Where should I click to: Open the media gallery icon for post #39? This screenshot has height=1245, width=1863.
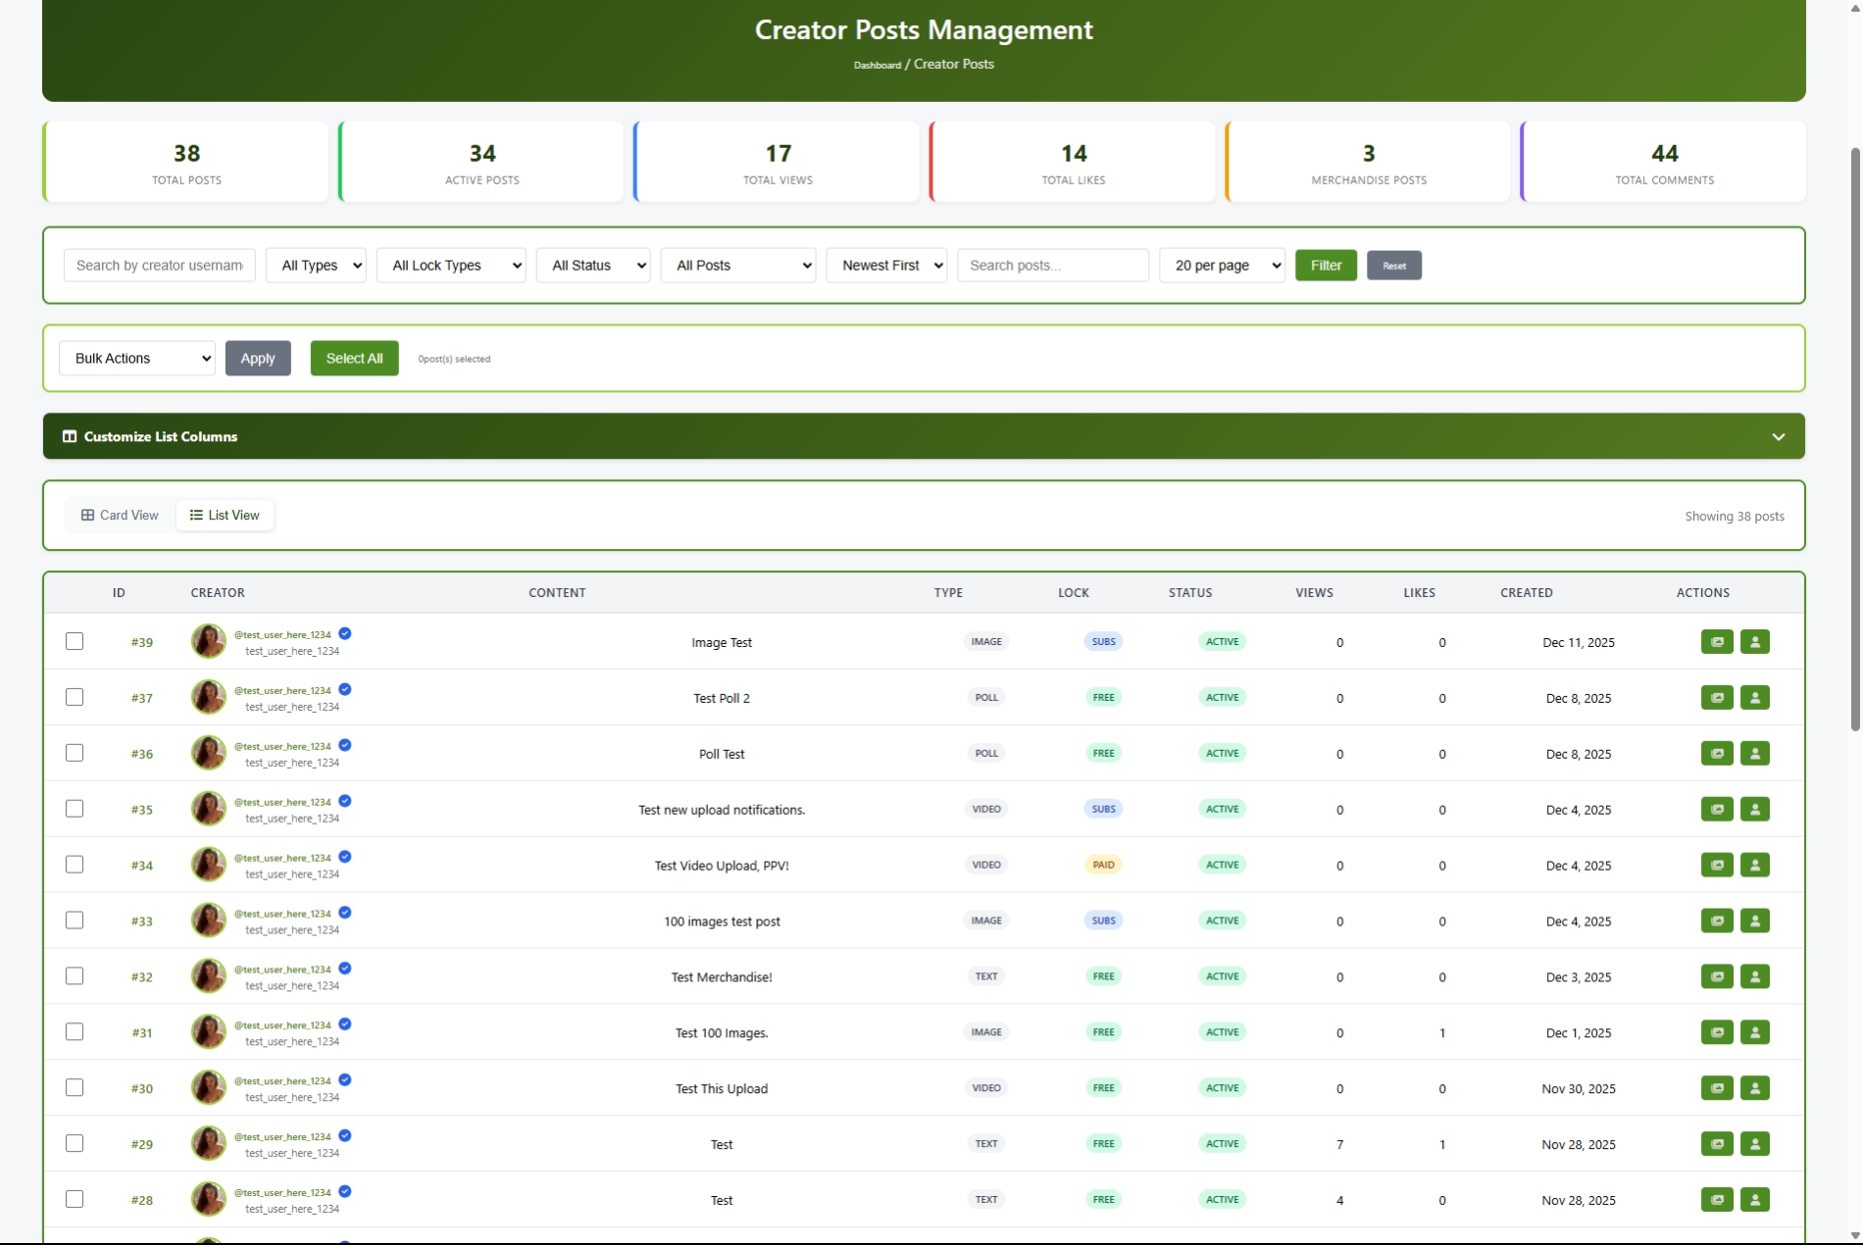pyautogui.click(x=1717, y=642)
